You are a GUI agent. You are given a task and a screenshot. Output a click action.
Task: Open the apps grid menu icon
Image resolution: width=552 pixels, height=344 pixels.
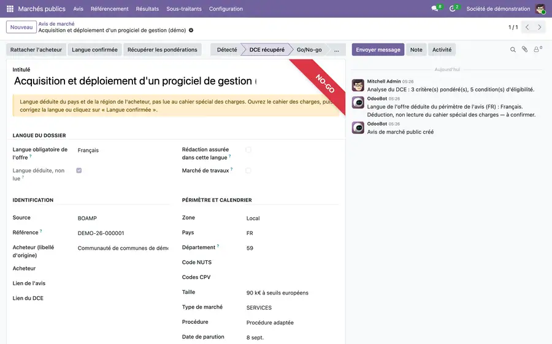pyautogui.click(x=10, y=9)
